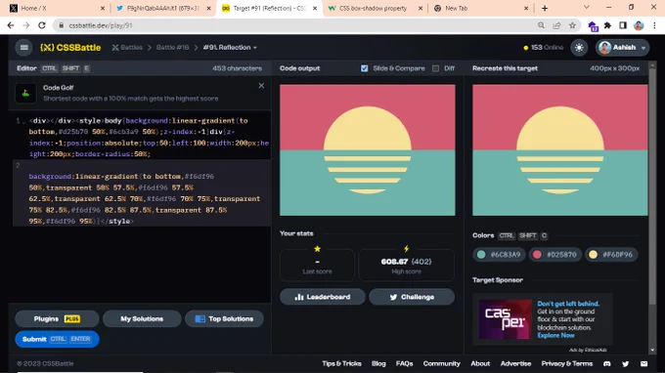This screenshot has width=665, height=373.
Task: Submit the solution
Action: tap(57, 339)
